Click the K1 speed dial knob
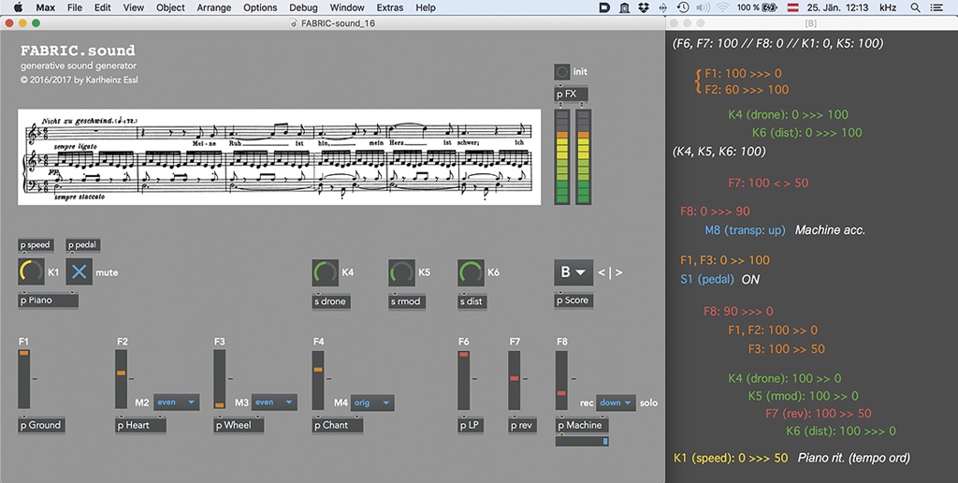 point(31,272)
